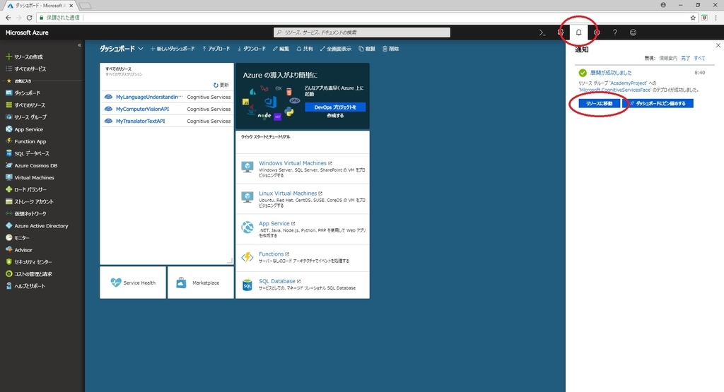Dismiss all notifications via すべて link
This screenshot has height=392, width=724.
coord(699,58)
